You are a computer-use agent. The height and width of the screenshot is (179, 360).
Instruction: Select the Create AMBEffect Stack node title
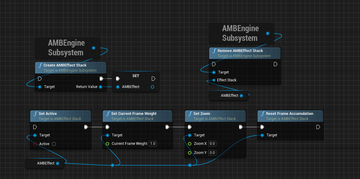65,65
